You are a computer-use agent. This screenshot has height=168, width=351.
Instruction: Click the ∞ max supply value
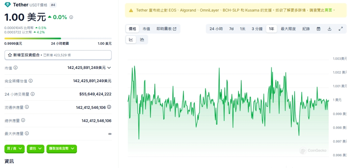(x=110, y=134)
